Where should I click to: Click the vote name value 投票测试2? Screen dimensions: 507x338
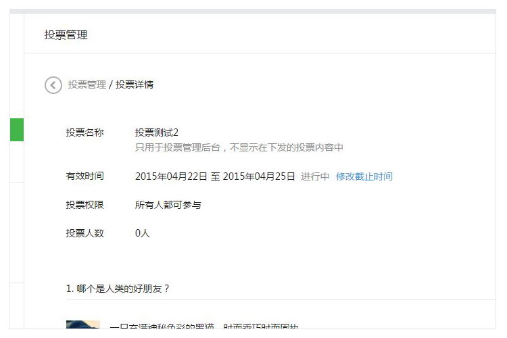157,132
